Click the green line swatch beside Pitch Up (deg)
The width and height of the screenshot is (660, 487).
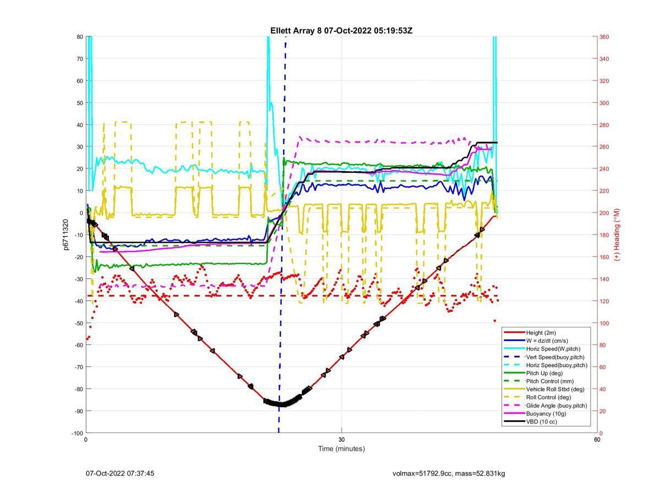[x=514, y=373]
